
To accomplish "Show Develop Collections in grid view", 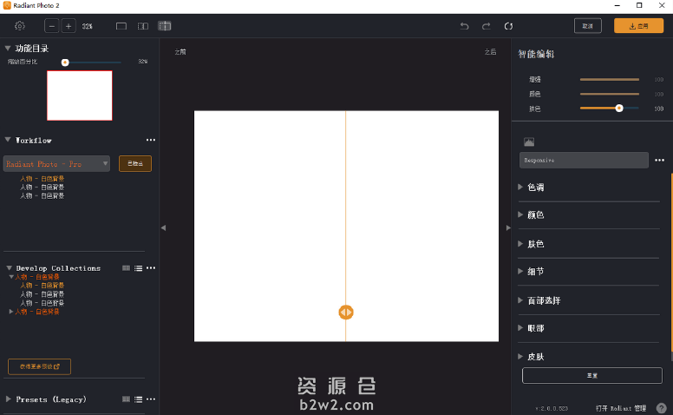I will tap(127, 268).
